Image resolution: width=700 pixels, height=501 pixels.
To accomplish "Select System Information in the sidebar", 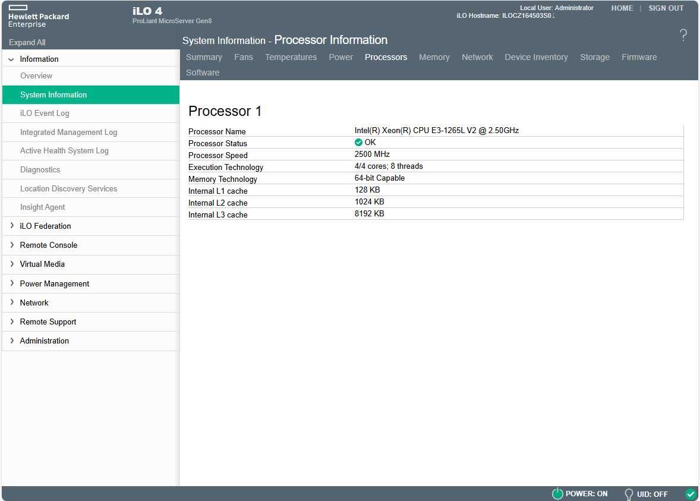I will [x=91, y=94].
